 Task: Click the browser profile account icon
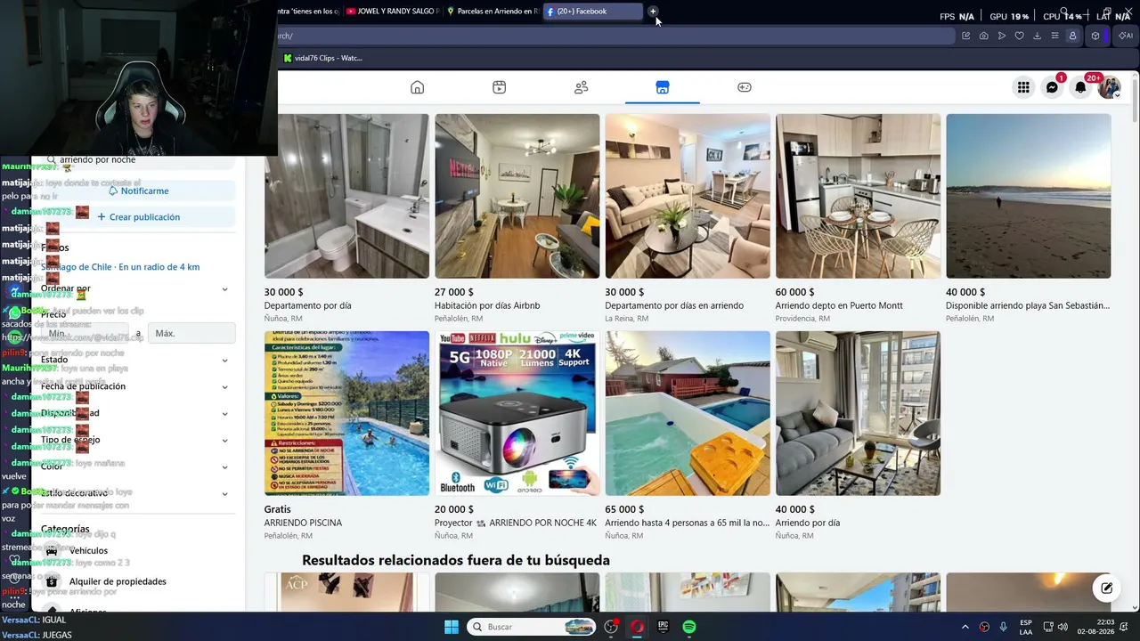click(1072, 36)
